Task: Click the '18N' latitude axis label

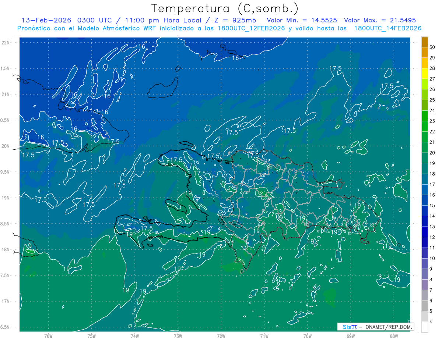Action: [x=6, y=250]
